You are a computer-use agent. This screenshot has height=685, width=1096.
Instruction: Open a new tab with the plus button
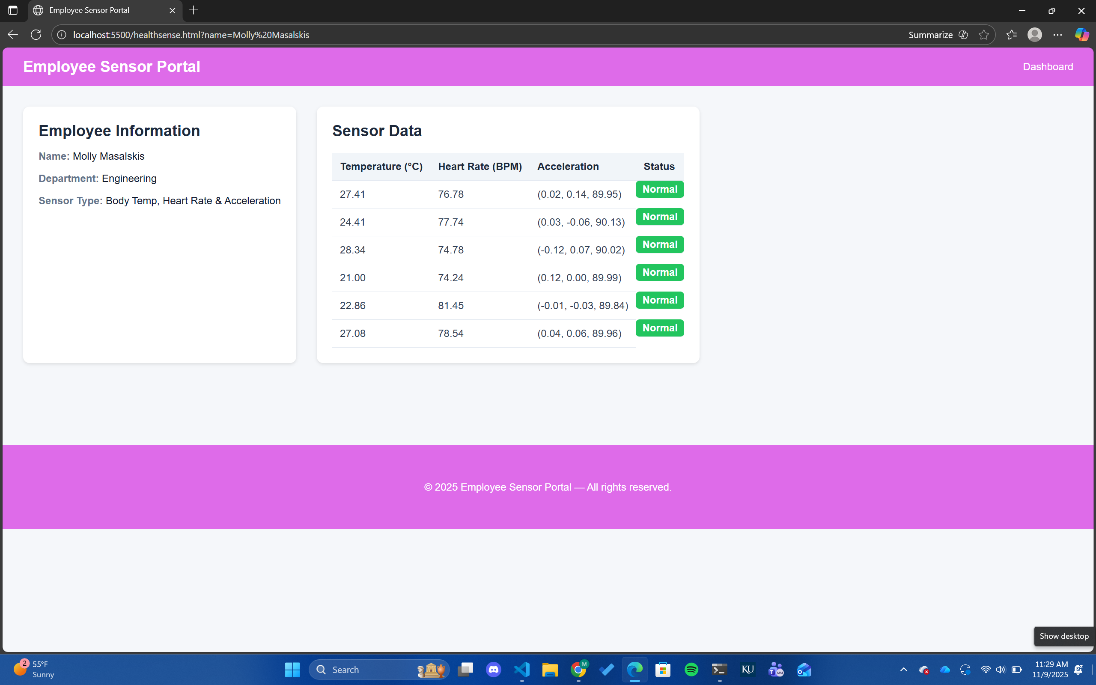coord(194,10)
